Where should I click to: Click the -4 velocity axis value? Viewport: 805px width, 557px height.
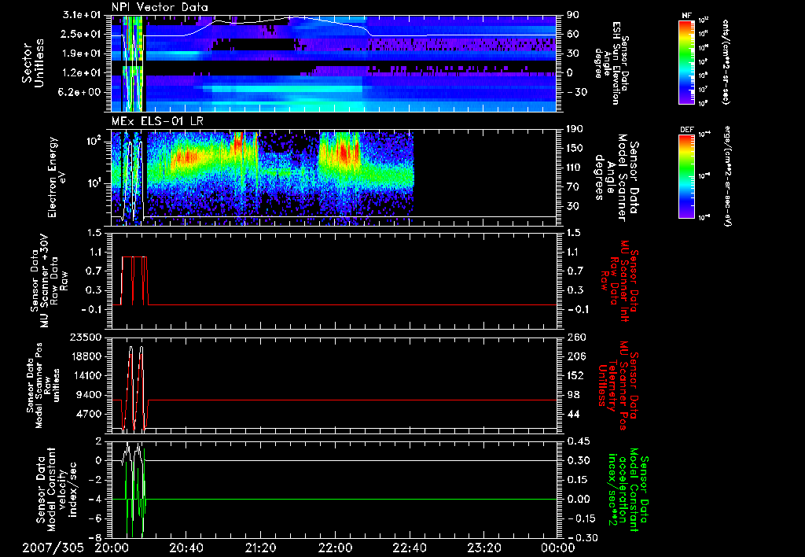pyautogui.click(x=95, y=499)
